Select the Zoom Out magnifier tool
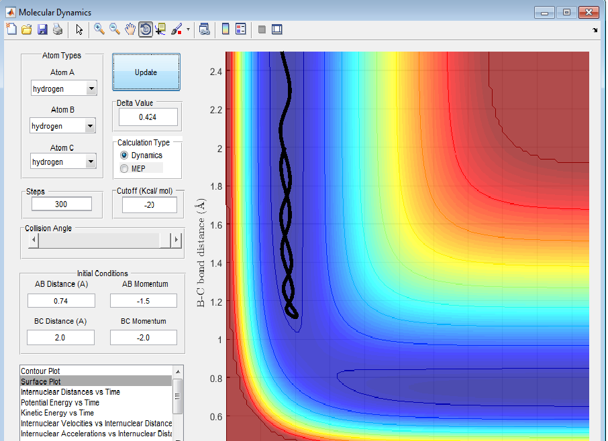 click(115, 29)
